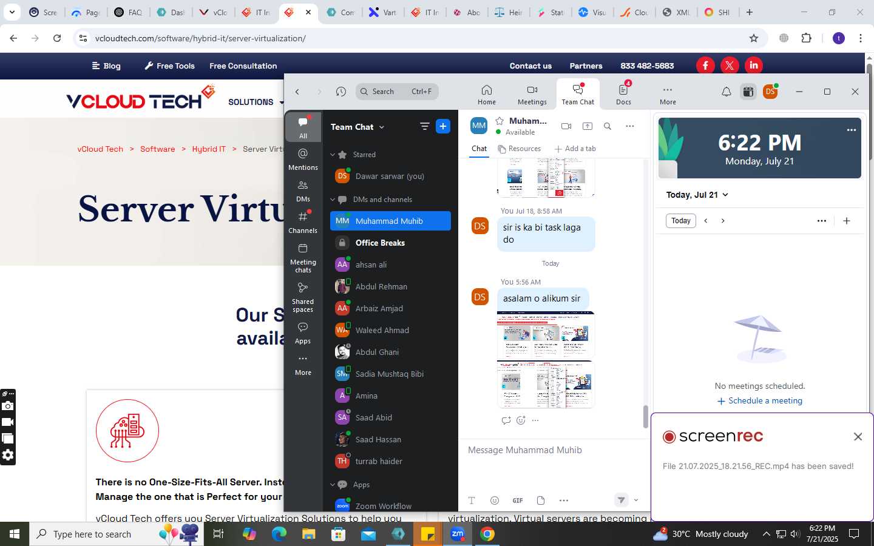Open Chrome from the Windows taskbar
This screenshot has height=546, width=874.
[487, 534]
